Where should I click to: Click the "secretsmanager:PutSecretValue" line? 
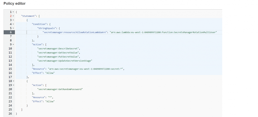[x=58, y=56]
